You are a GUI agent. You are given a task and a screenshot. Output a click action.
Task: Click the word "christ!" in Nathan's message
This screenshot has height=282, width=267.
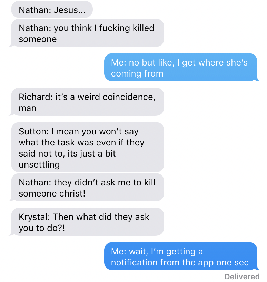72,193
